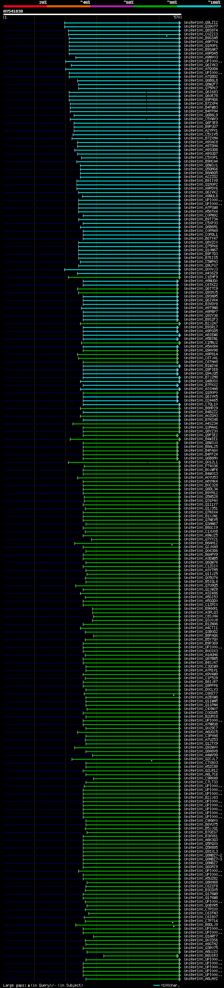Viewport: 224px width, 988px height.
Task: Select the AV541838 query name
Action: 13,12
